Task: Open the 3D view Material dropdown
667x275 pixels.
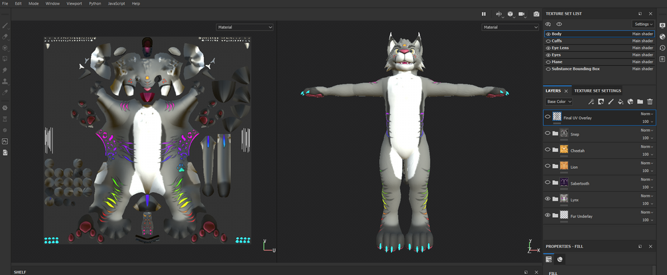Action: pyautogui.click(x=510, y=27)
